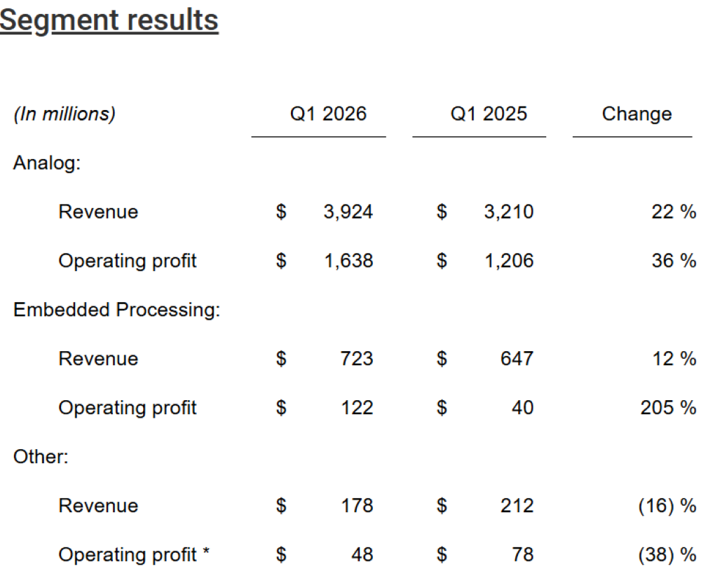Select the Analog segment label

click(x=47, y=163)
